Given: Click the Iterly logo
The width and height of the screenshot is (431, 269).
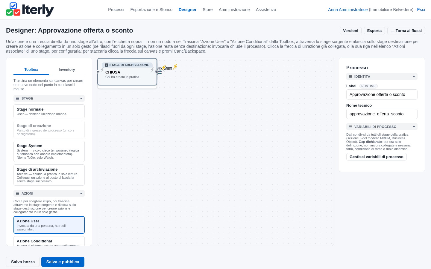Looking at the screenshot, I should 30,10.
